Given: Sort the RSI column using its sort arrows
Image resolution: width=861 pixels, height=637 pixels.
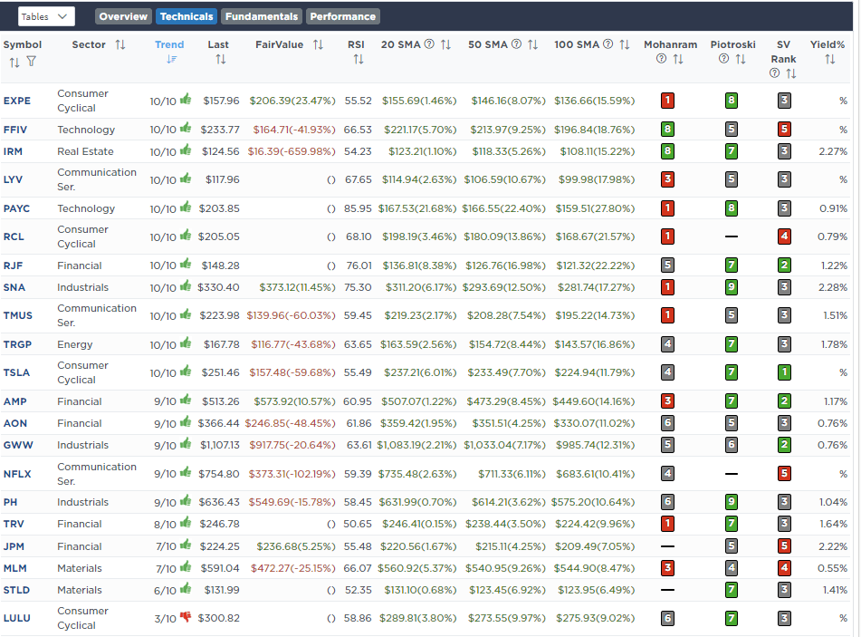Looking at the screenshot, I should tap(358, 58).
